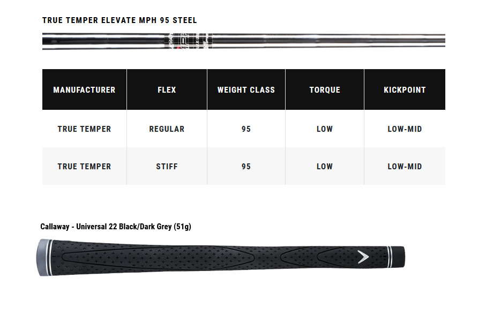Click the True Temper Elevate shaft image
This screenshot has height=315, width=493.
(244, 41)
